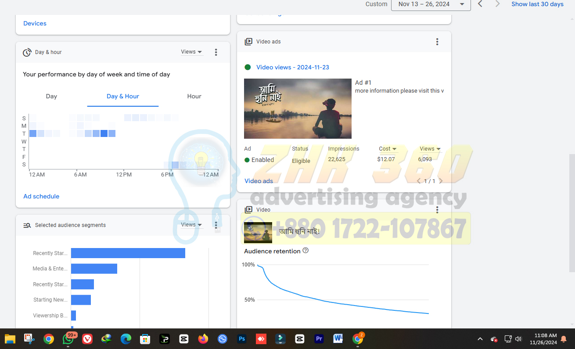Click the Ad #1 video thumbnail
Screen dimensions: 575x349
click(298, 108)
